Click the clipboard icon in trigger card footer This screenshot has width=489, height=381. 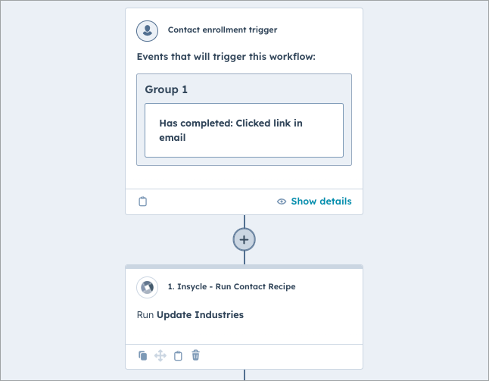click(x=143, y=201)
